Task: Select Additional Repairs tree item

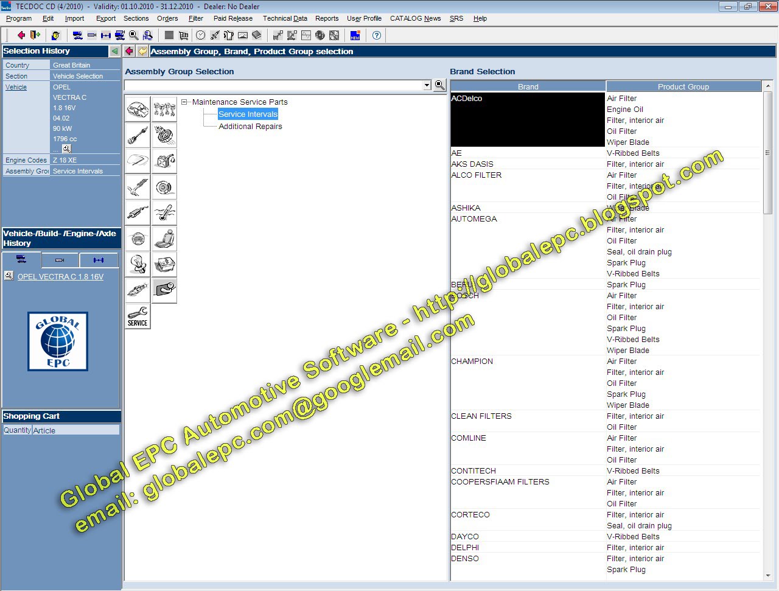Action: point(250,127)
